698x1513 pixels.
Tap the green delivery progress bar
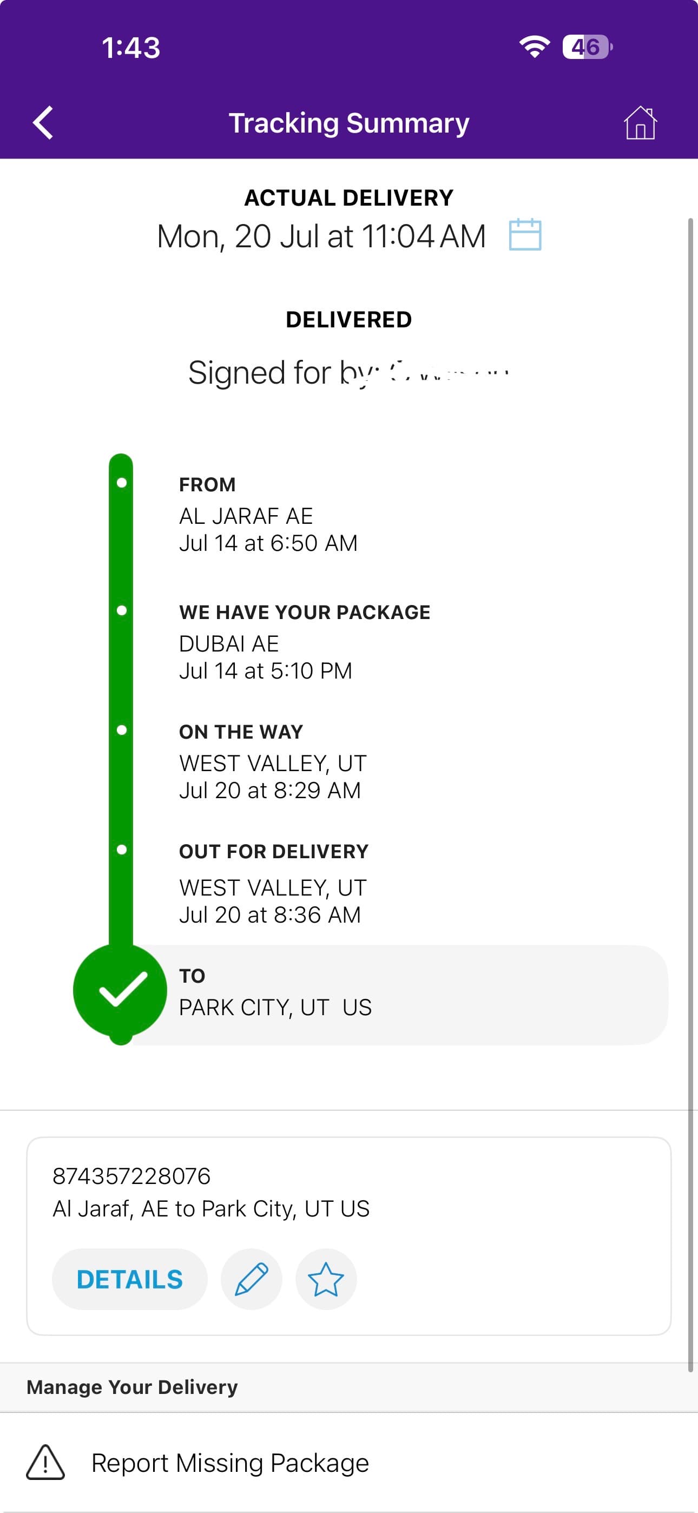point(121,699)
